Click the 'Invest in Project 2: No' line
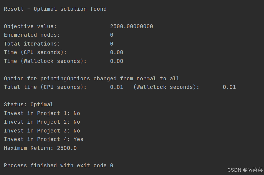Image resolution: width=264 pixels, height=175 pixels. 42,122
